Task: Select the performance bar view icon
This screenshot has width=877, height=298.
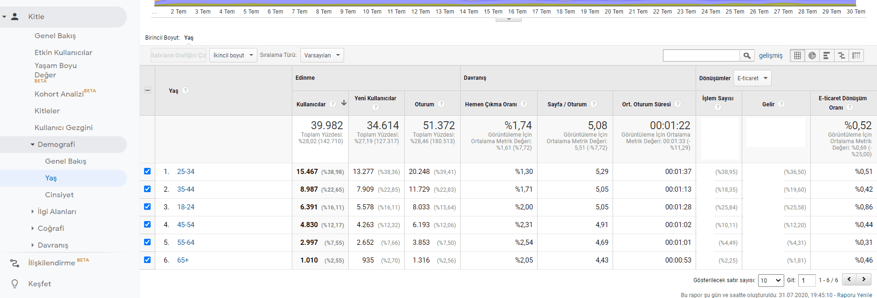Action: coord(827,55)
